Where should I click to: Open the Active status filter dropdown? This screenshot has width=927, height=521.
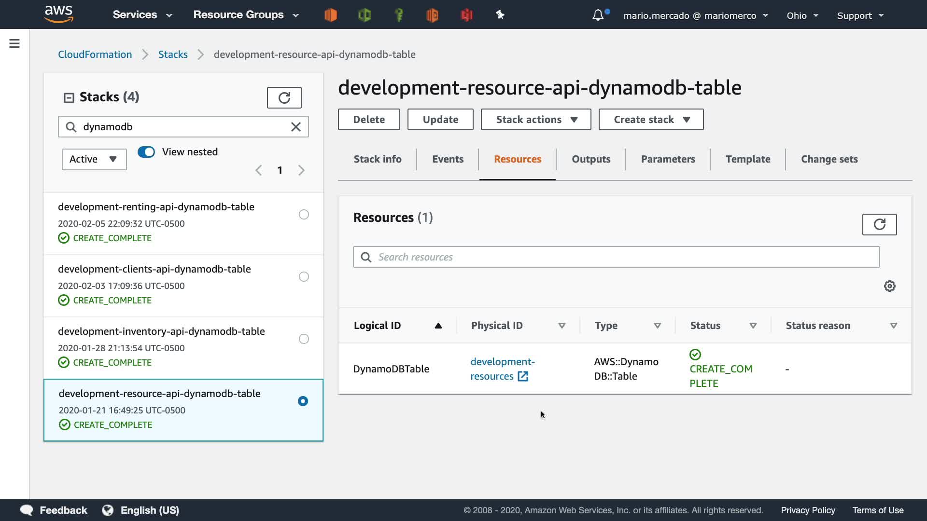tap(94, 160)
